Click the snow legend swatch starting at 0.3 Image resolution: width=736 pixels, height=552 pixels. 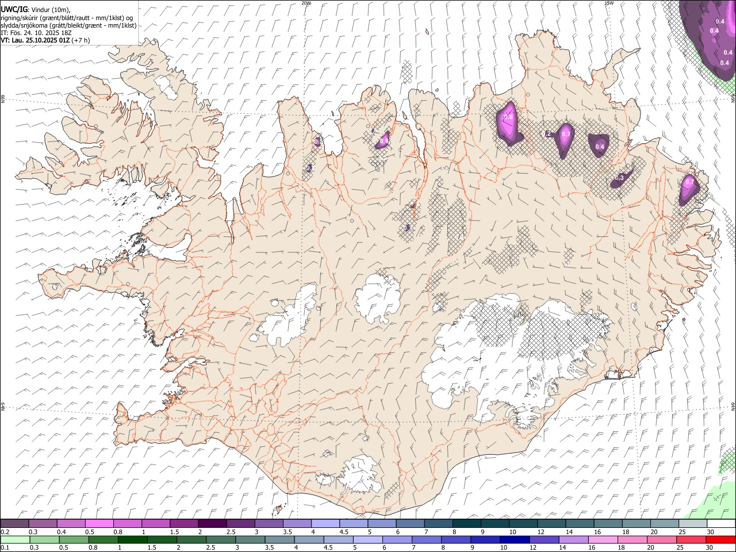click(x=43, y=524)
